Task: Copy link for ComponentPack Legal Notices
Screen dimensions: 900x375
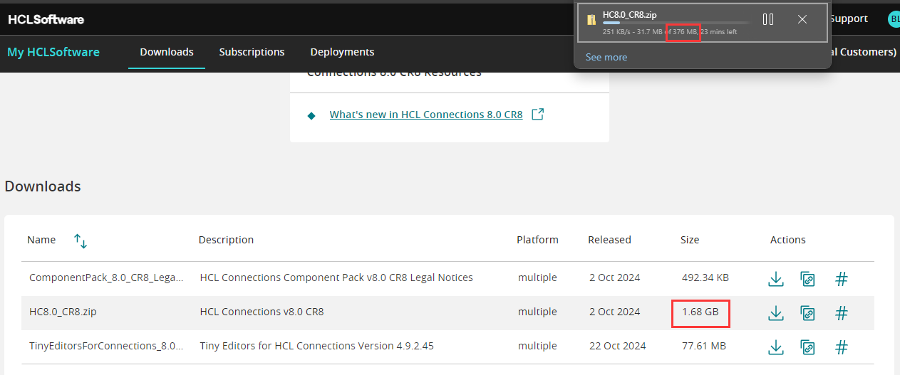Action: [x=807, y=278]
